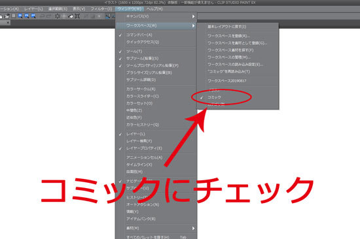Expand the キャンバス(V) submenu

click(156, 16)
